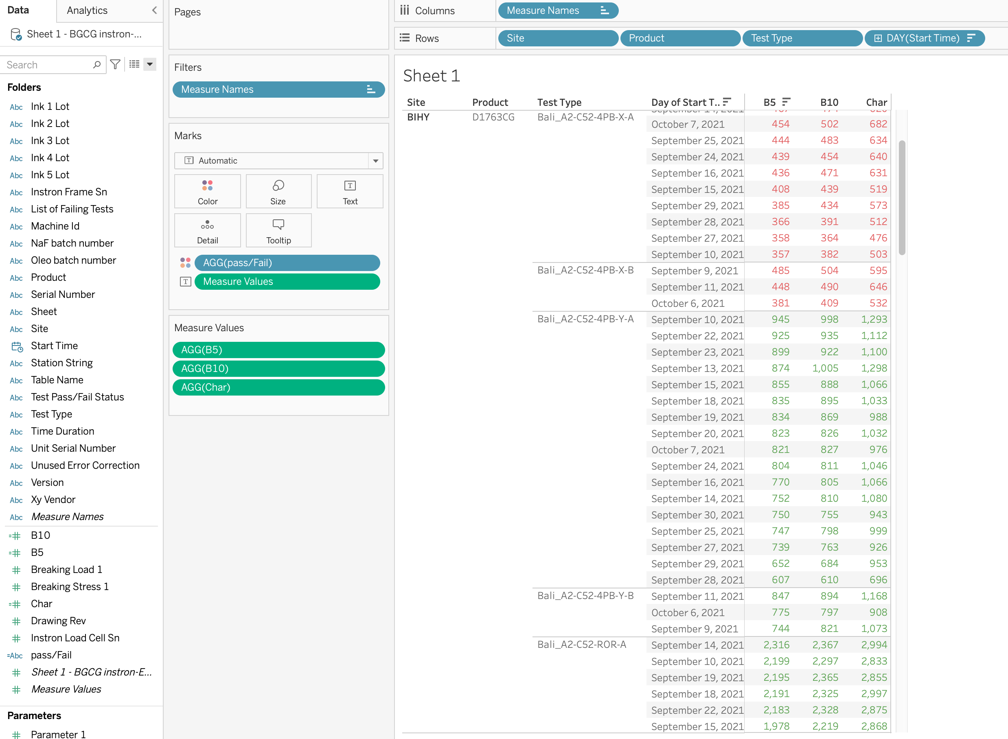Click the B5 value 2,316

point(776,645)
